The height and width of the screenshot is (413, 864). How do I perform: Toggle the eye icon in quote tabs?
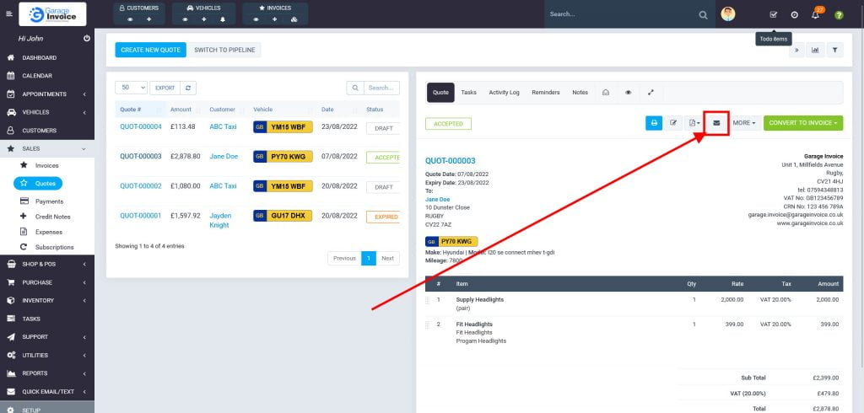click(x=629, y=93)
